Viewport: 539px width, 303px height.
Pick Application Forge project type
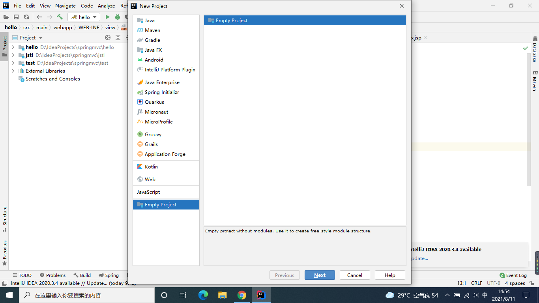[166, 154]
